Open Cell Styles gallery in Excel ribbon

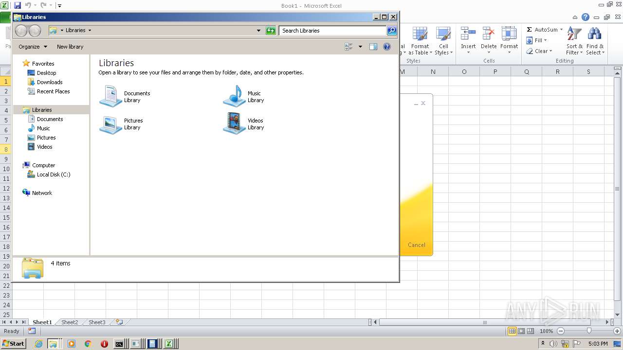click(443, 41)
